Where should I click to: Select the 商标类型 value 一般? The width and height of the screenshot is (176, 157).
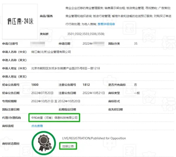point(137,93)
